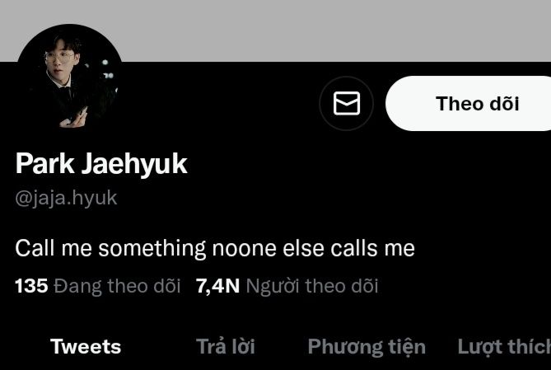View the gray header banner image
The height and width of the screenshot is (370, 551).
[275, 30]
